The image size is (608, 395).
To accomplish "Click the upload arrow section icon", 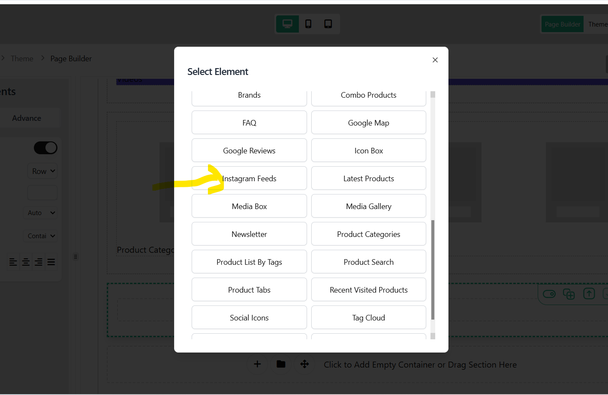I will point(589,293).
